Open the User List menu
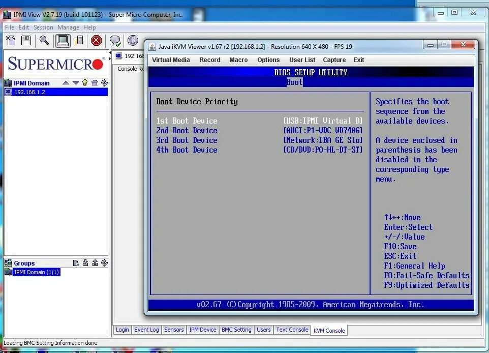This screenshot has width=489, height=353. [302, 60]
